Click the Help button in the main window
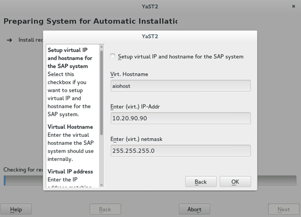Viewport: 301px width, 217px height. coord(16,210)
